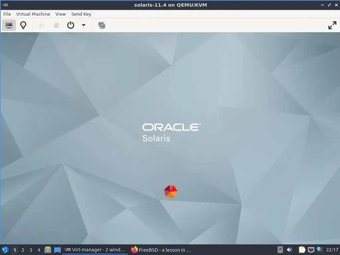Open the Send Key menu
The width and height of the screenshot is (340, 255).
pos(81,14)
